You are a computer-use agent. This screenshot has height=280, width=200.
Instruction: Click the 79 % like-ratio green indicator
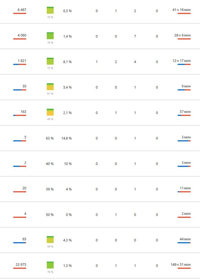50,36
